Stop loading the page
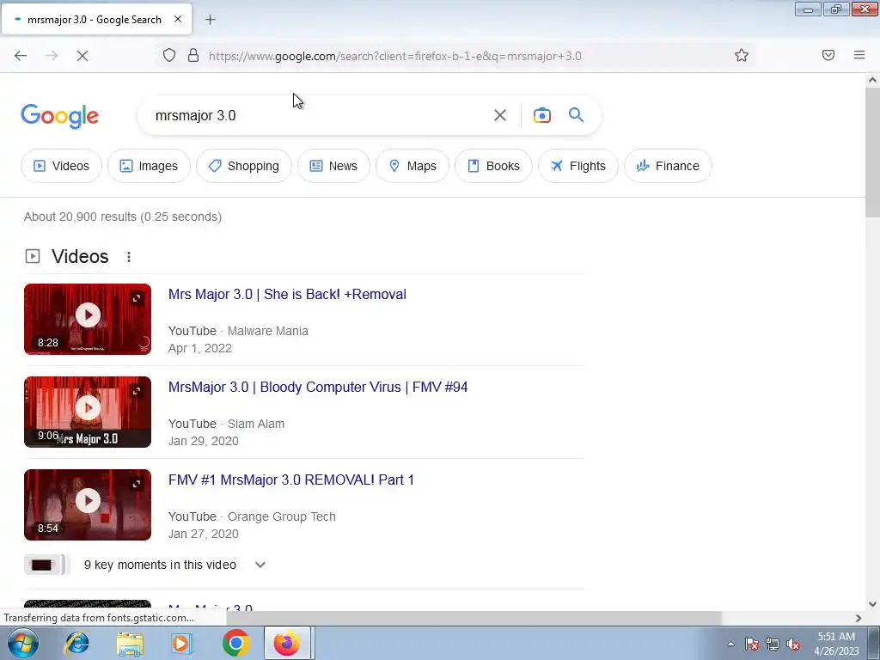This screenshot has width=880, height=660. 82,56
